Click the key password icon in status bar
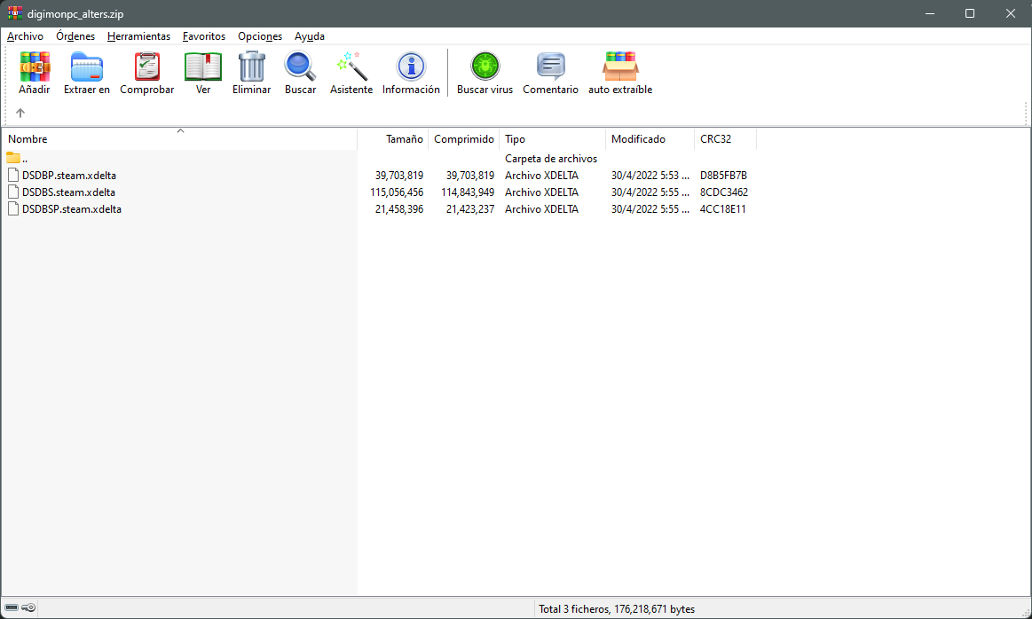 click(x=28, y=607)
